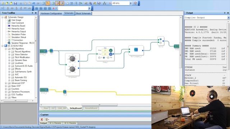Click the Cut scissors icon
Viewport: 230px width, 129px height.
pyautogui.click(x=21, y=3)
